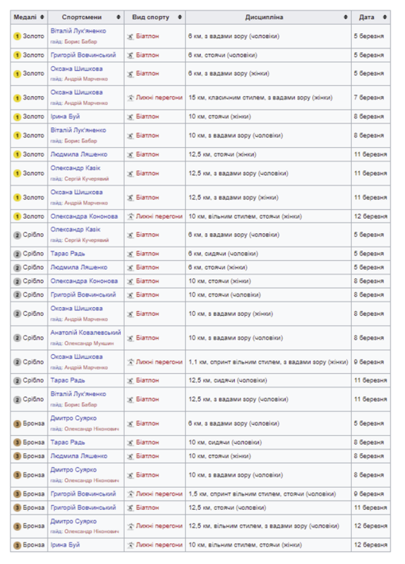Open Анатолій Ковалевський athlete link

(86, 333)
